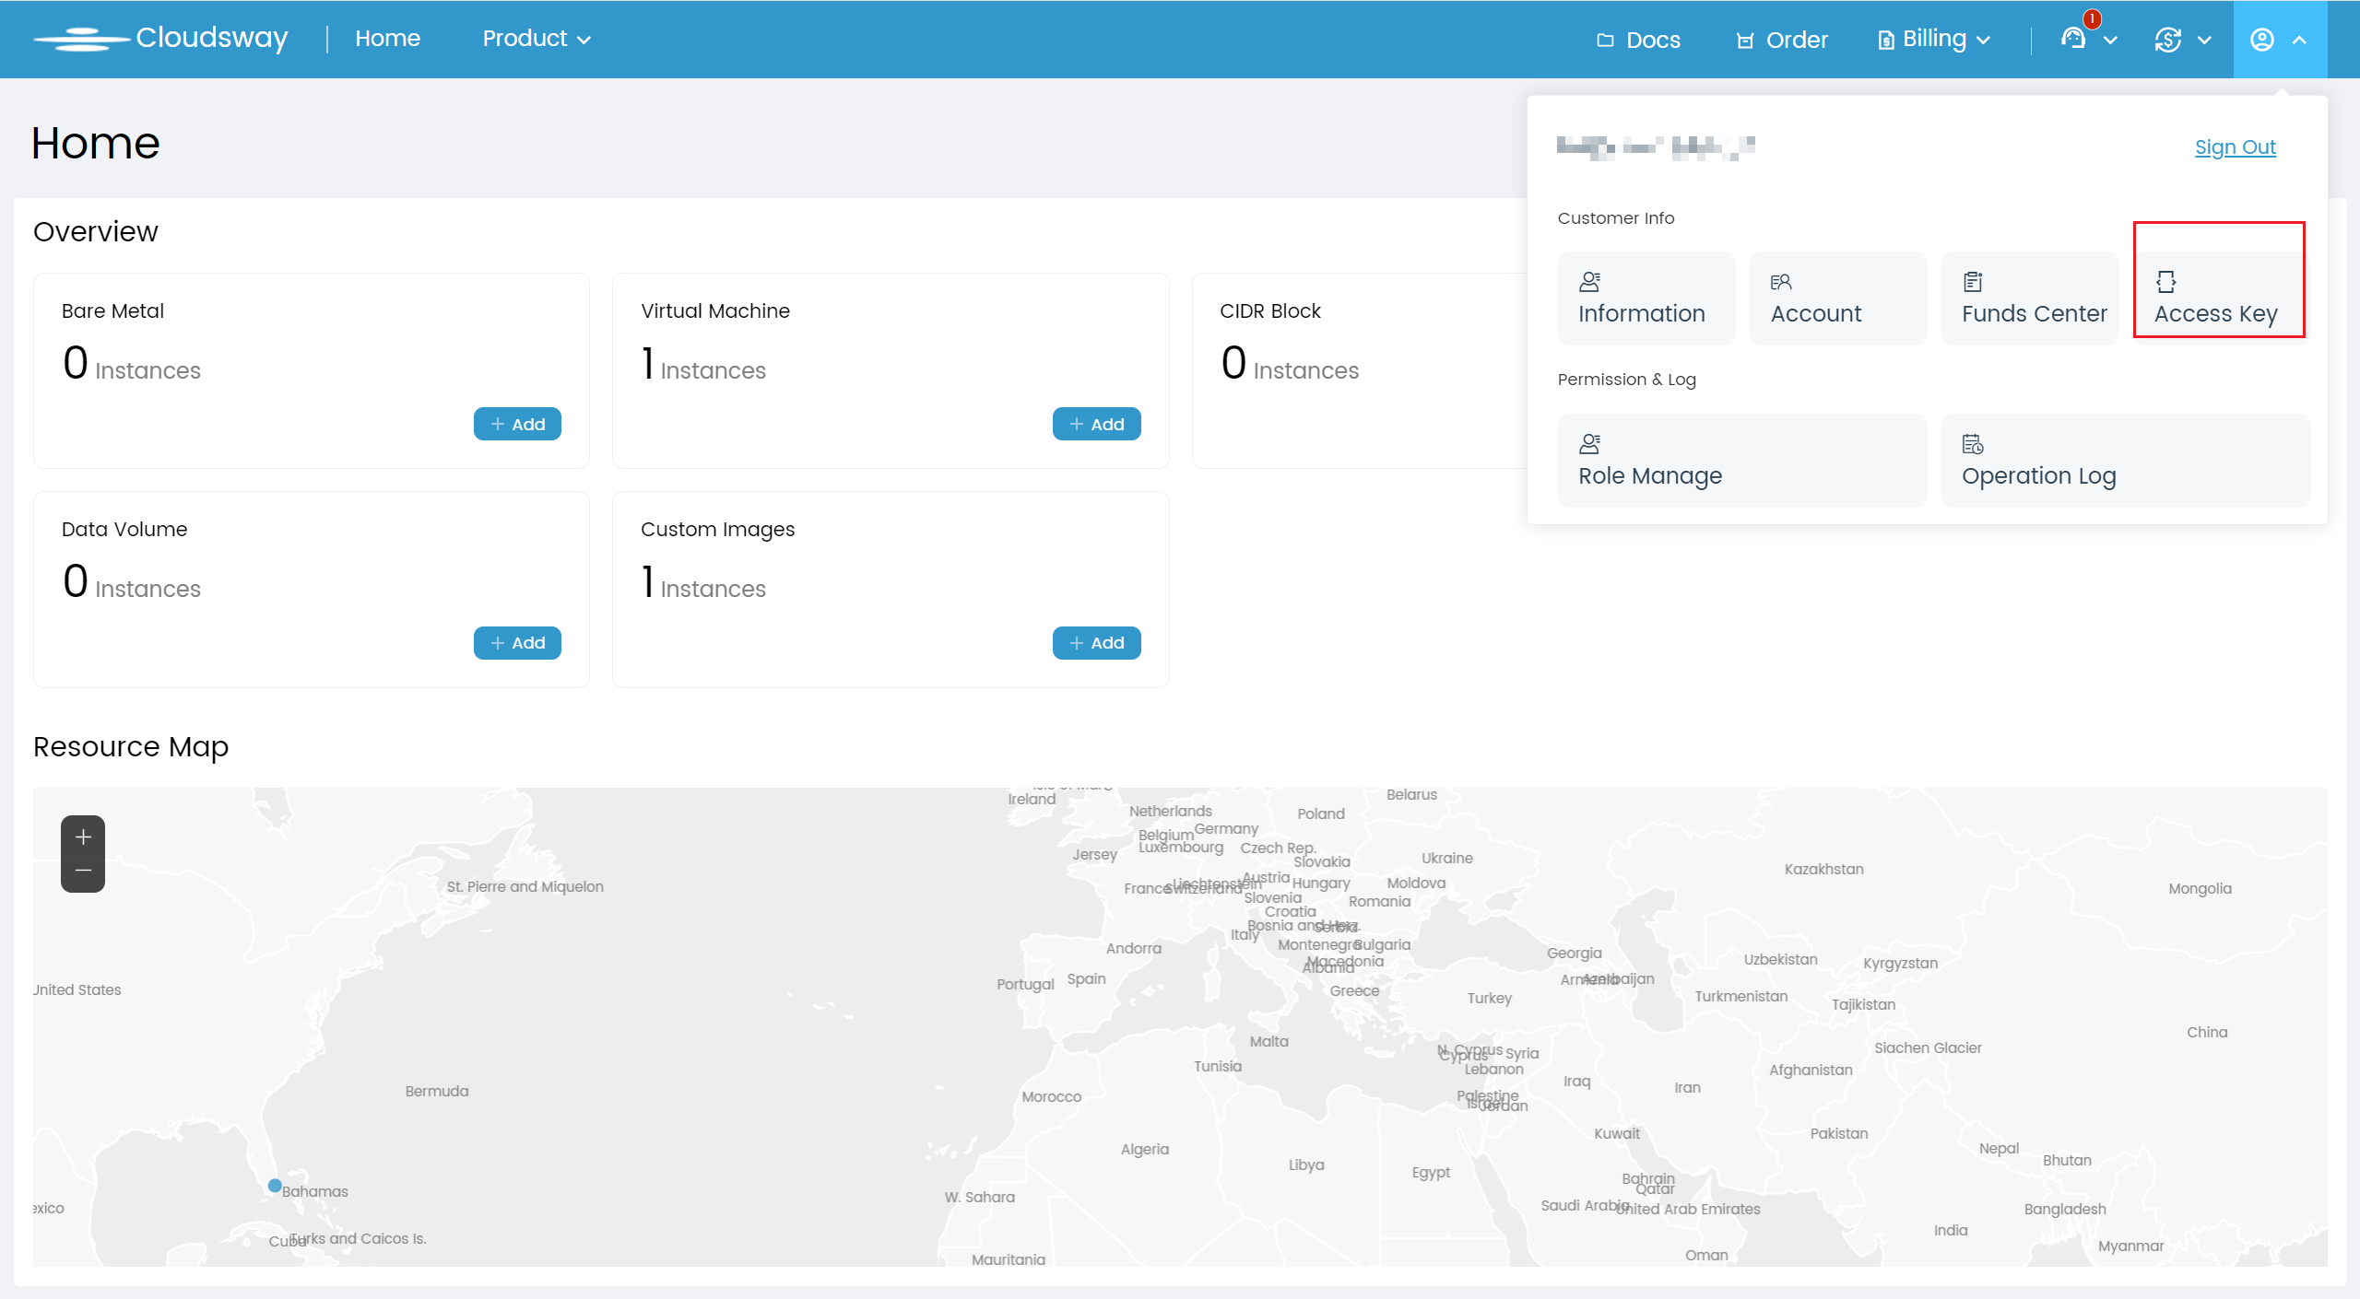Go to Home in the top navigation

tap(387, 39)
